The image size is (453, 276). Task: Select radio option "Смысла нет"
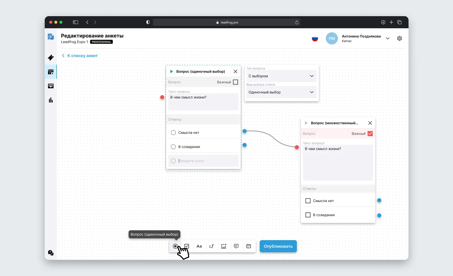pyautogui.click(x=173, y=133)
